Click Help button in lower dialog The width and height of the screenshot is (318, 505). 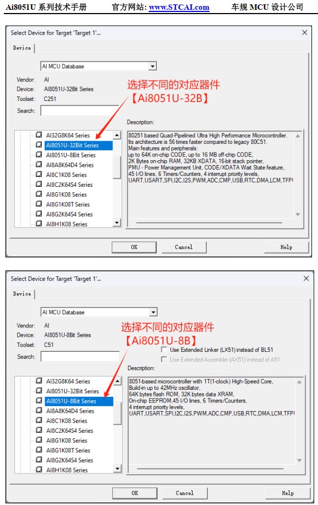[288, 494]
